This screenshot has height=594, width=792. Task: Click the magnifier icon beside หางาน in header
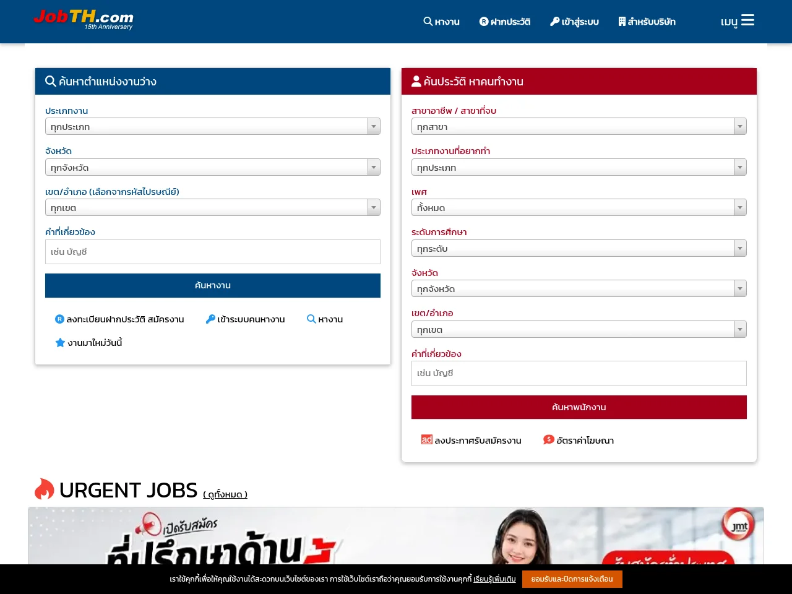[x=428, y=21]
